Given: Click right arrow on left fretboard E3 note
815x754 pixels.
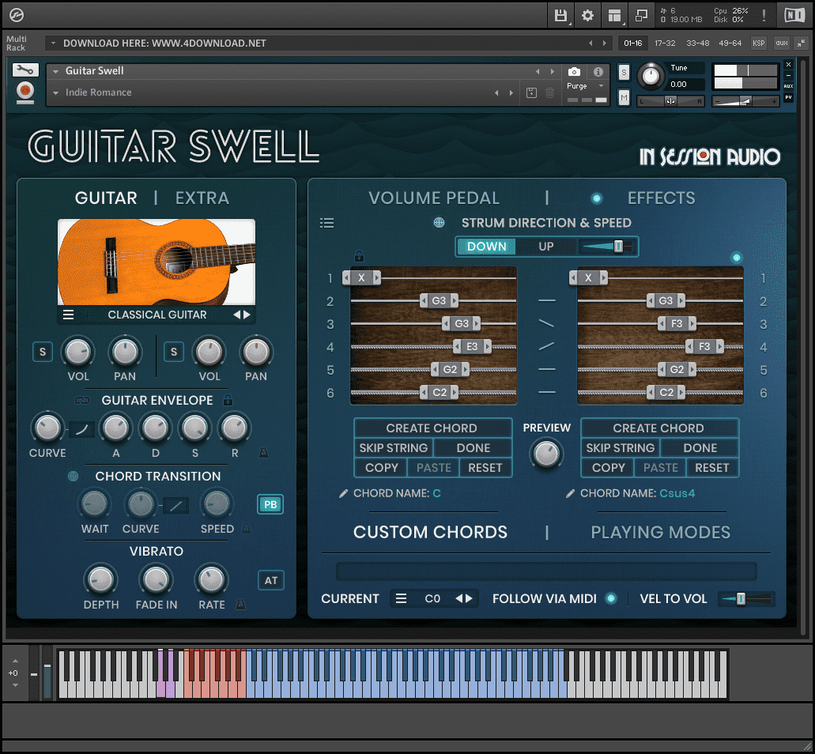Looking at the screenshot, I should [488, 347].
